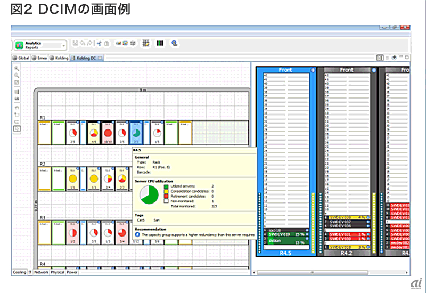Click the zoom in magnifier tool
Viewport: 426px width, 293px height.
tap(17, 69)
